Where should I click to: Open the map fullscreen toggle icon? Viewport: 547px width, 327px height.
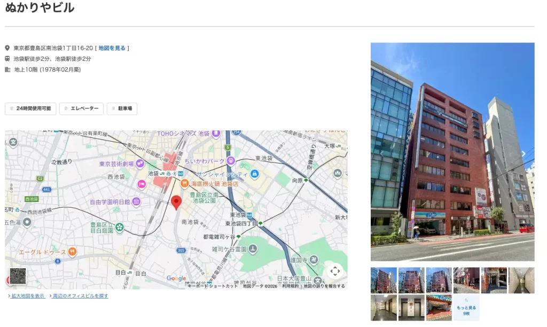click(x=335, y=271)
